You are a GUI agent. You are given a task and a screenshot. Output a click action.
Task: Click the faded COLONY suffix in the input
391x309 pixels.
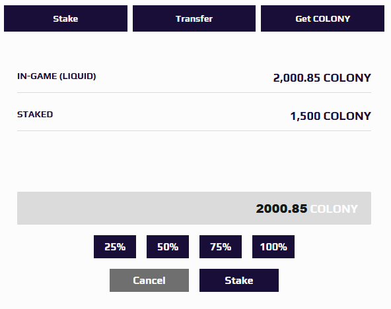(334, 209)
